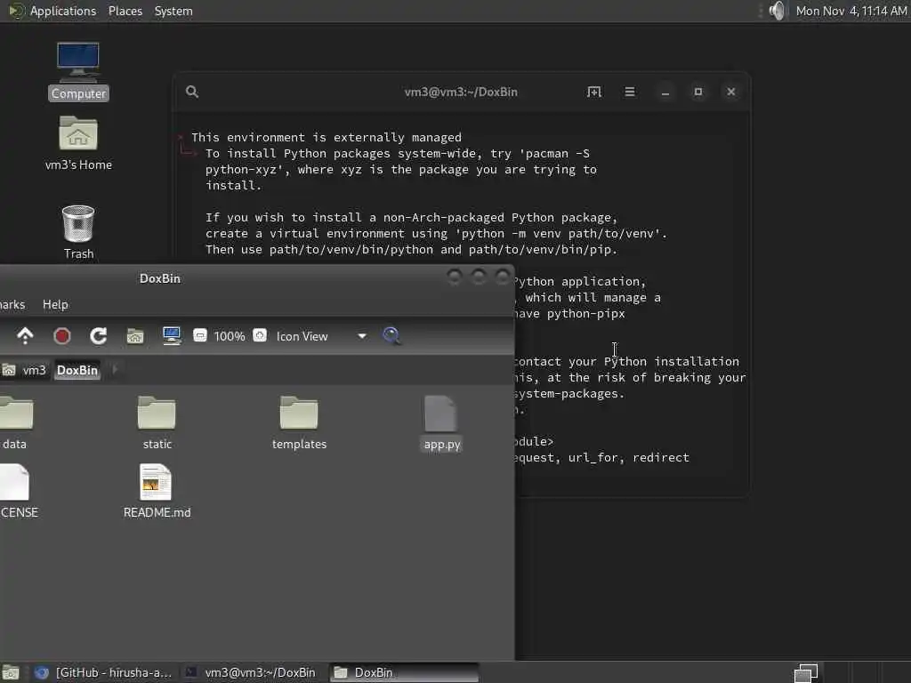Go up to parent folder in DoxBin

25,335
